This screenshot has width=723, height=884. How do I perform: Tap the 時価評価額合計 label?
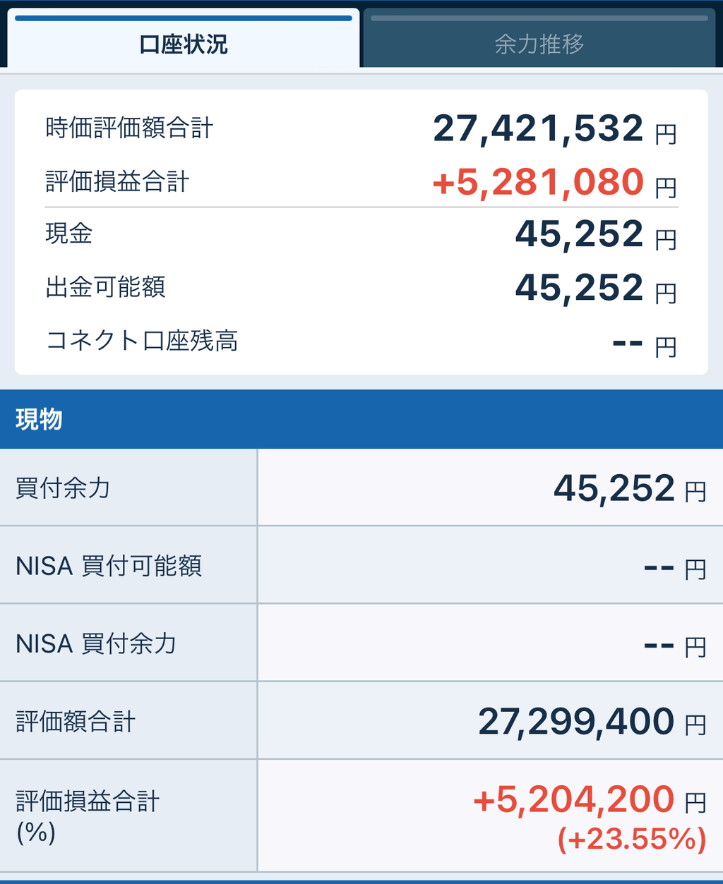[129, 128]
